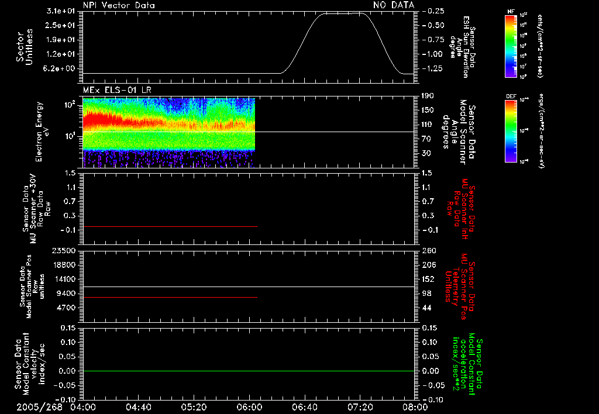Click the '10²' electron energy tick label
Viewport: 599px width, 414px height.
click(x=69, y=104)
